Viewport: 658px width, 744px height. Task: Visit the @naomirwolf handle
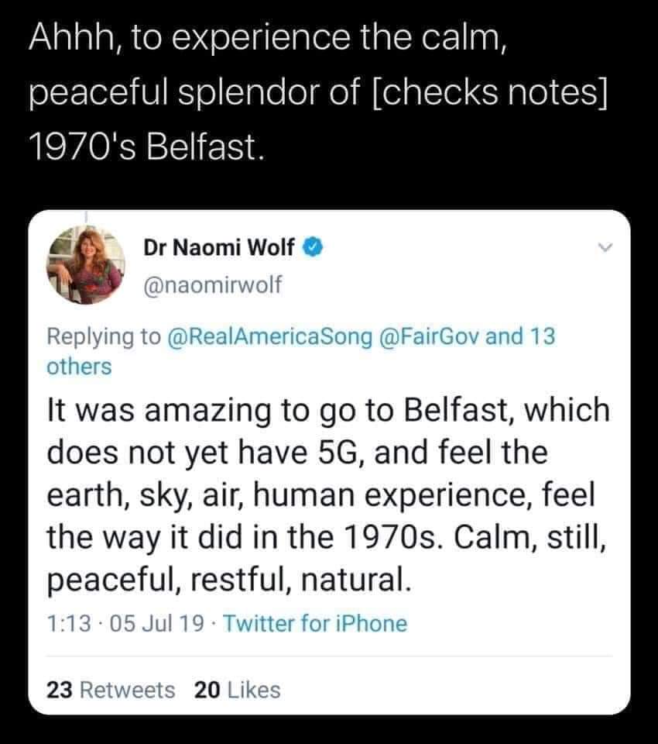pos(212,284)
